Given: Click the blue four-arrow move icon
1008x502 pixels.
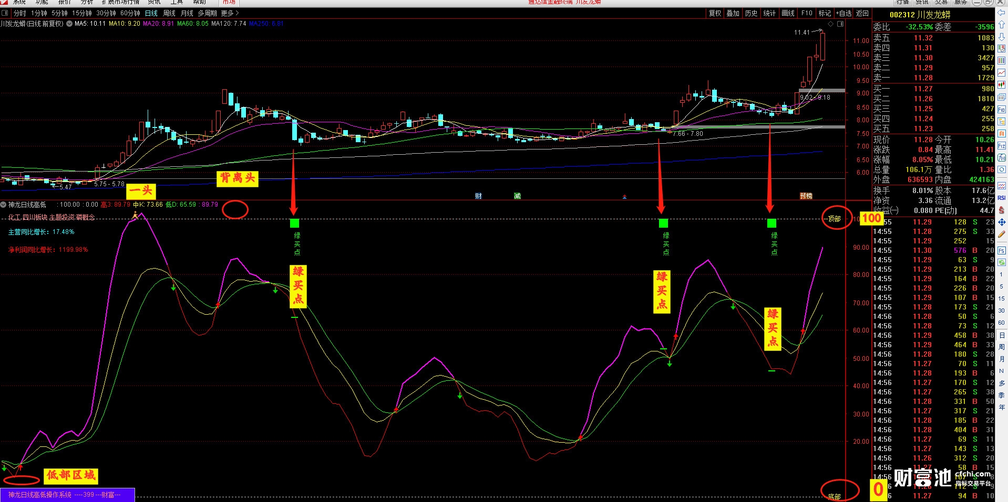Looking at the screenshot, I should pyautogui.click(x=1002, y=222).
